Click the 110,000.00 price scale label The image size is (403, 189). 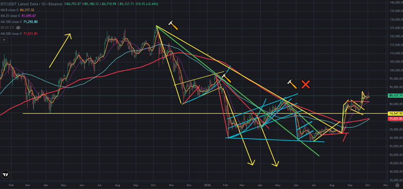(396, 53)
